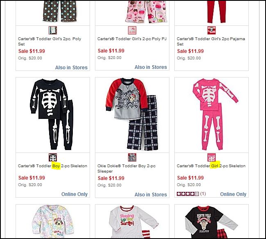This screenshot has width=266, height=239.
Task: Choose the polka dot pajama swatch thumbnail
Action: pos(53,30)
